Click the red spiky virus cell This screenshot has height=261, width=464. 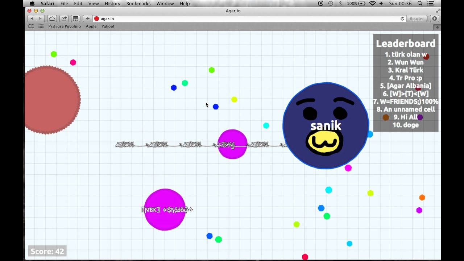coord(50,100)
